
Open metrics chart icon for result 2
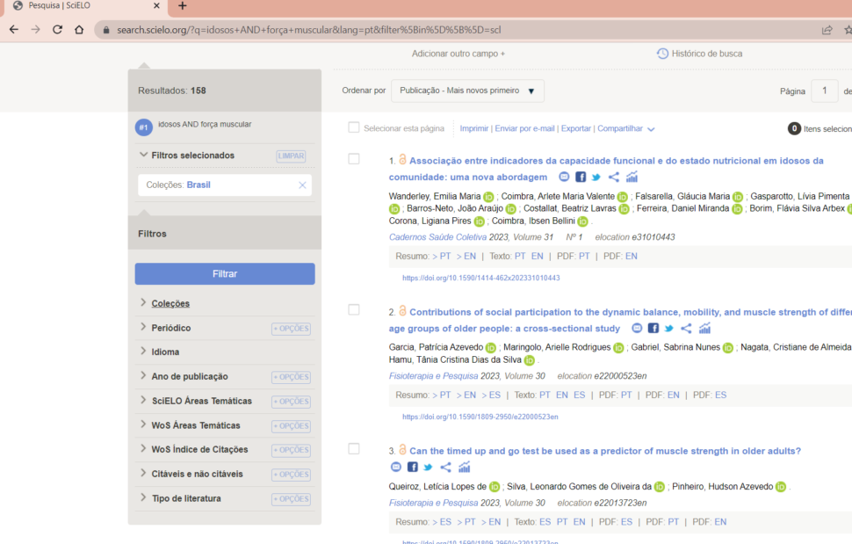(x=704, y=329)
